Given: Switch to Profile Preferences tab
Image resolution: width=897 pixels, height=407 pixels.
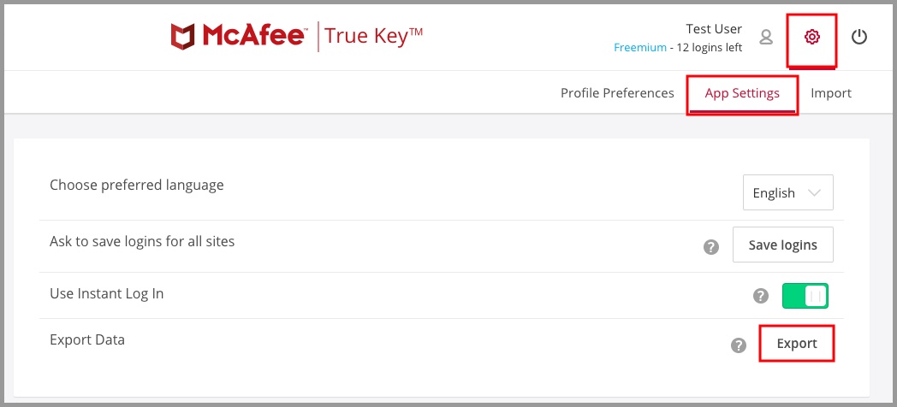Looking at the screenshot, I should pos(617,93).
